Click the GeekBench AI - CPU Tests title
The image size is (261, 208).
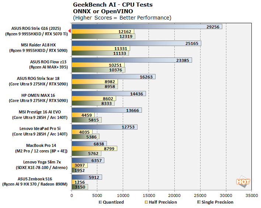(113, 5)
